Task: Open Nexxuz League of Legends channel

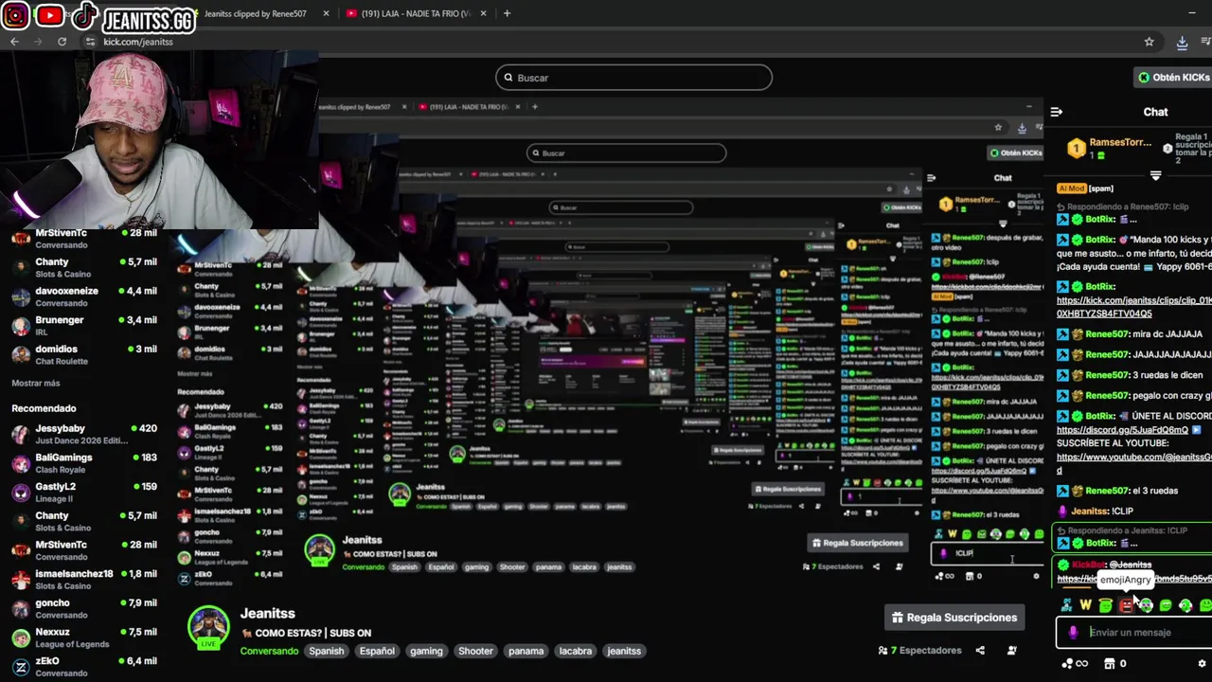Action: point(85,637)
